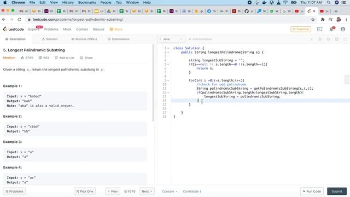This screenshot has width=350, height=197.
Task: Run Code
Action: (x=312, y=192)
